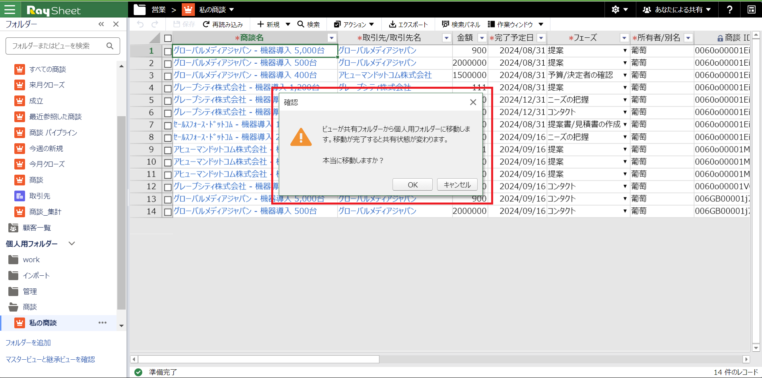This screenshot has width=762, height=378.
Task: Open the 完了予定日 column filter dropdown
Action: 541,38
